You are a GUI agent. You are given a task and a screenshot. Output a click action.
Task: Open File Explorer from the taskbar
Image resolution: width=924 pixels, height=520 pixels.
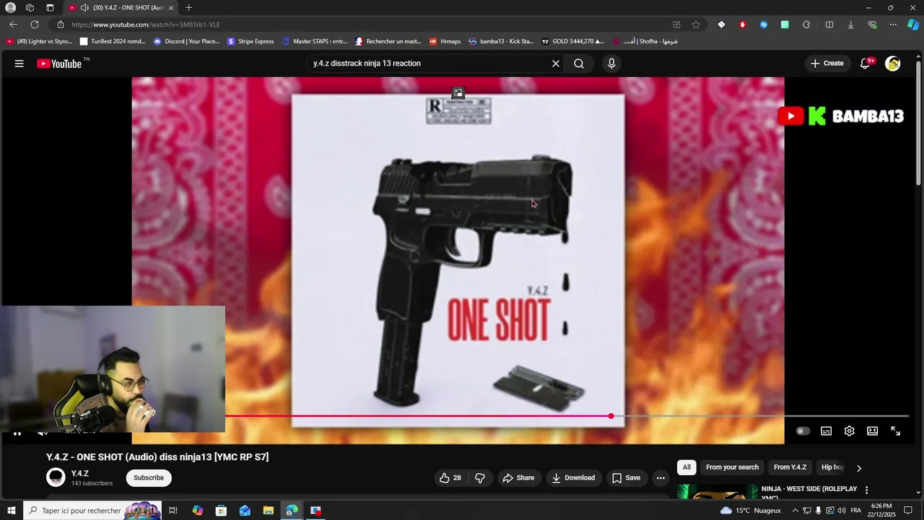(268, 511)
